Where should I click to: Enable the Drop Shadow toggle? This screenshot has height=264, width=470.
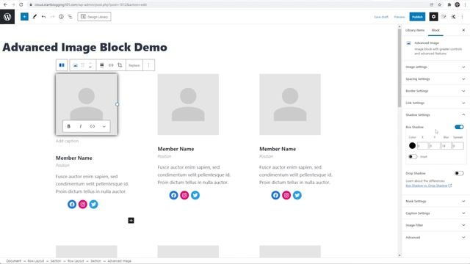(x=459, y=173)
